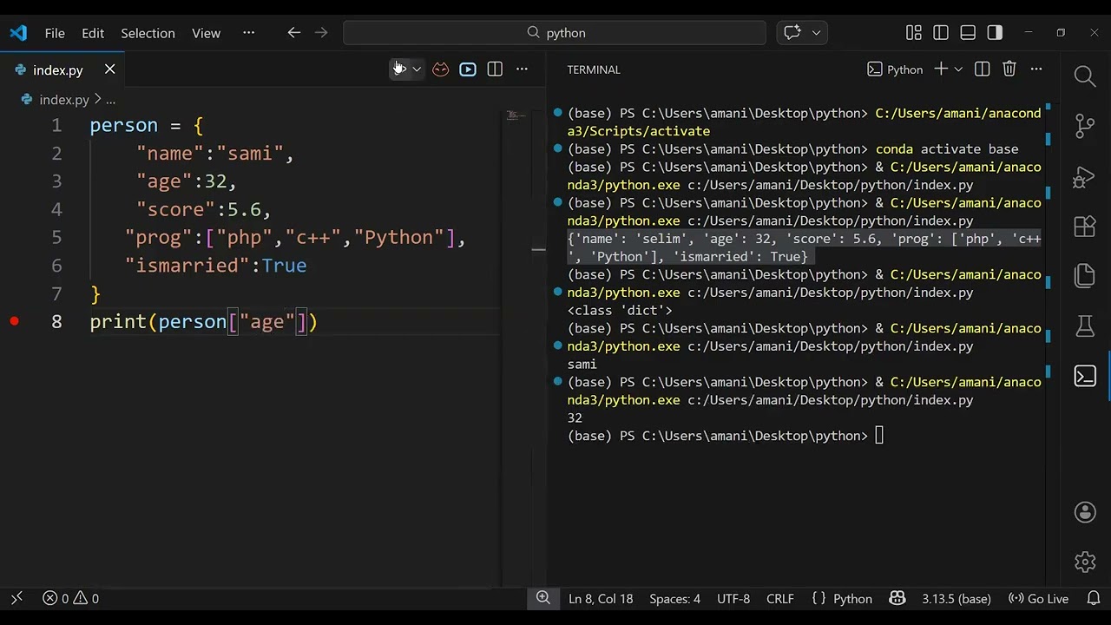This screenshot has height=625, width=1111.
Task: Open the Selection menu
Action: [148, 33]
